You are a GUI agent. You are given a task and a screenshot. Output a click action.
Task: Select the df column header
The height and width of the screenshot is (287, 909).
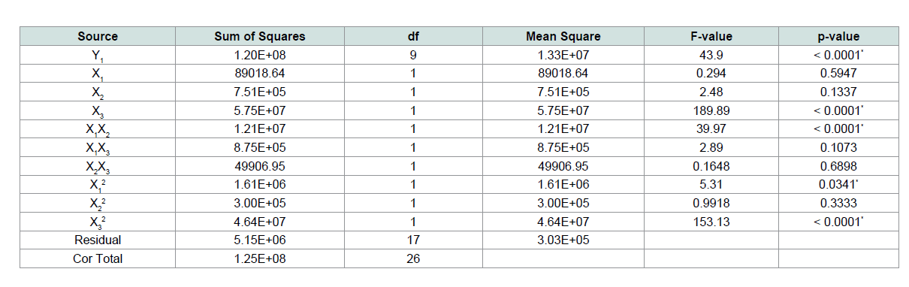pyautogui.click(x=413, y=36)
